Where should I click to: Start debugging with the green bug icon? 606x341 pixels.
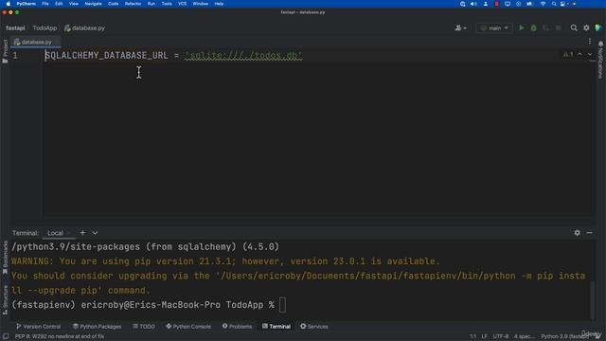coord(534,27)
